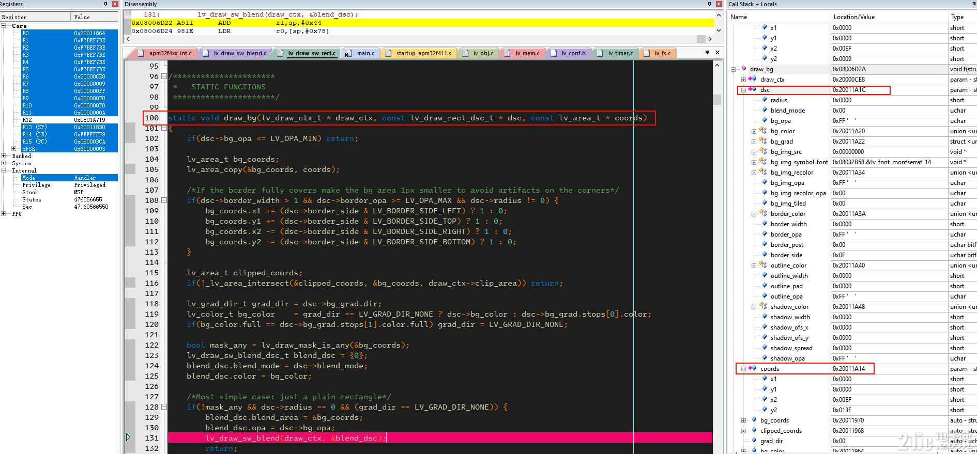This screenshot has height=454, width=977.
Task: Click the function icon next to draw_bg
Action: pos(744,69)
